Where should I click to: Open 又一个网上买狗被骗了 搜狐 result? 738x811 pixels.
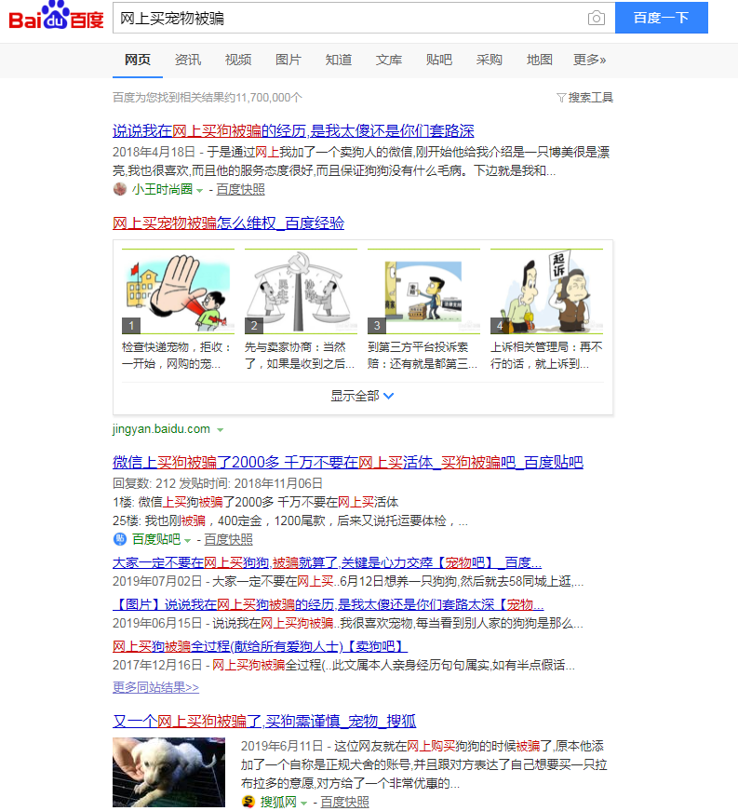click(x=264, y=721)
